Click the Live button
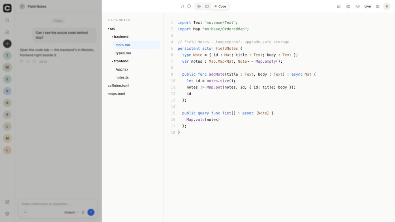Screen dimensions: 395x222 coord(367,7)
